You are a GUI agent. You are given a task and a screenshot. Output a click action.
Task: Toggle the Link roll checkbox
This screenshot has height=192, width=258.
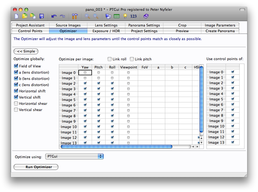pos(110,59)
